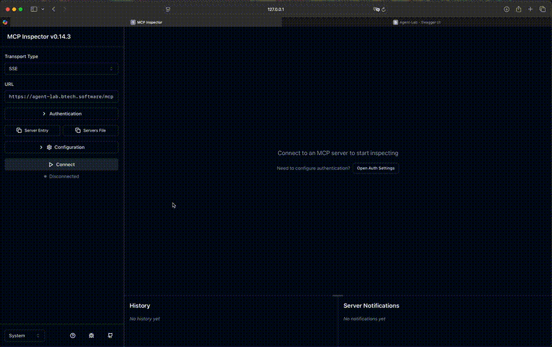The width and height of the screenshot is (552, 347).
Task: Click the Disconnected status text
Action: (64, 176)
